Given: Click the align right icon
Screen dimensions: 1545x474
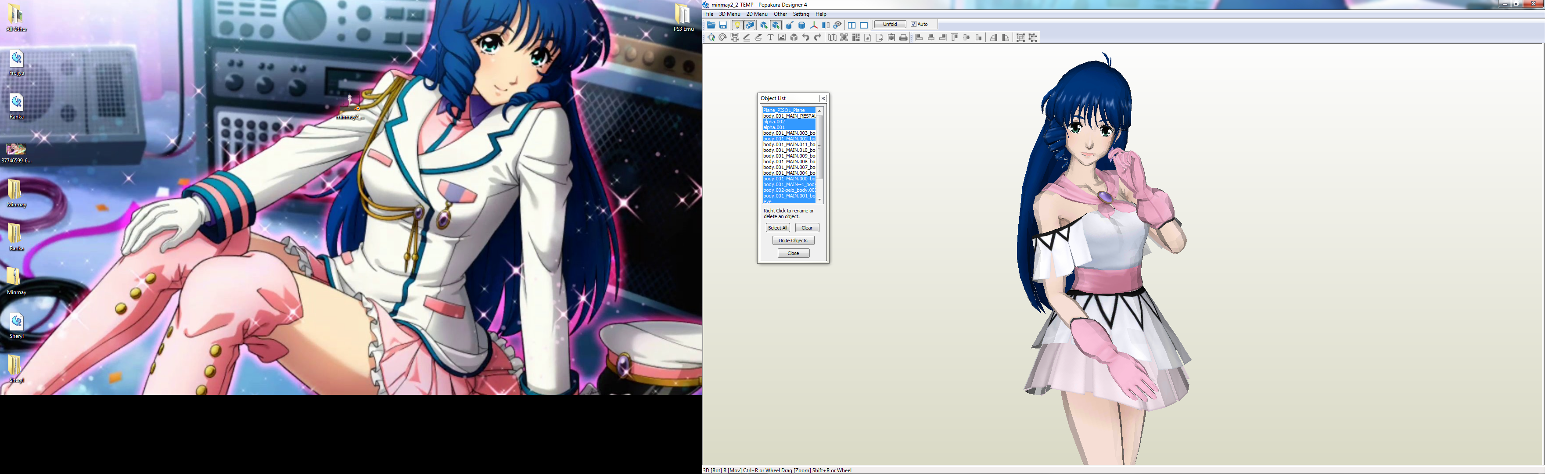Looking at the screenshot, I should 943,38.
